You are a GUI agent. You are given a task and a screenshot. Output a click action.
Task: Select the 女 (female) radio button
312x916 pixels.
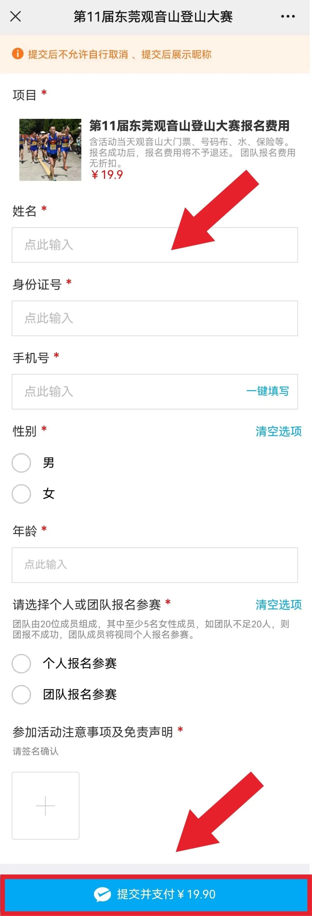point(21,493)
